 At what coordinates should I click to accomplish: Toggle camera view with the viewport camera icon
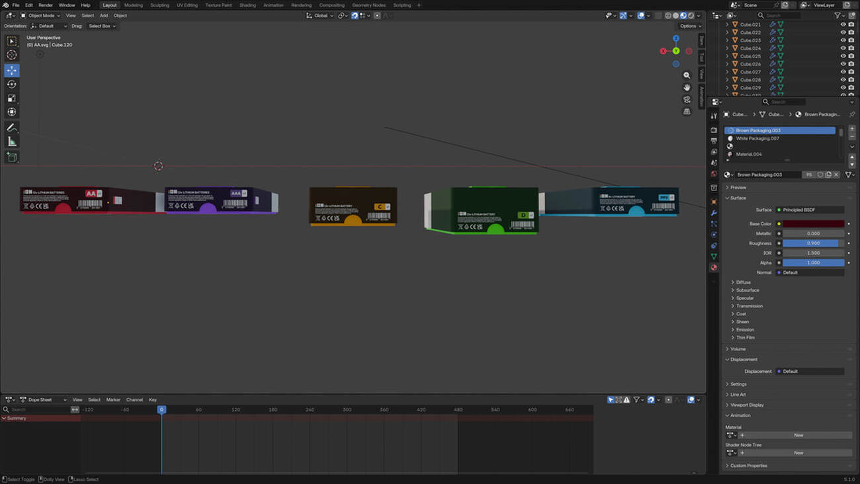(x=687, y=100)
